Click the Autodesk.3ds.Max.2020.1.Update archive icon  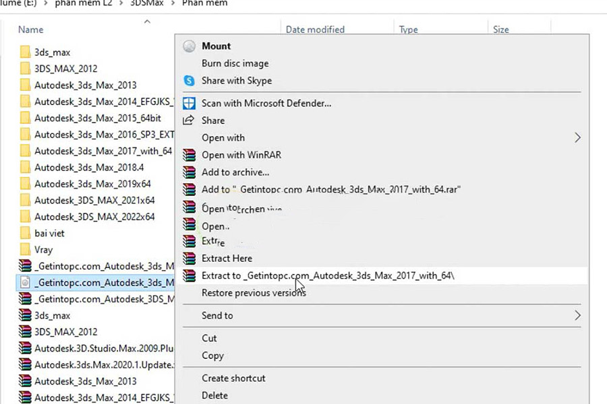point(25,364)
